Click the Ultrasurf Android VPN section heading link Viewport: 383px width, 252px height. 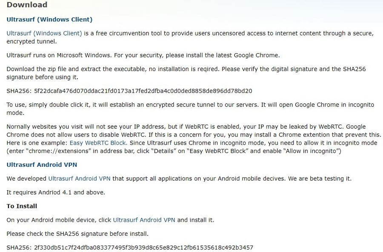[42, 165]
